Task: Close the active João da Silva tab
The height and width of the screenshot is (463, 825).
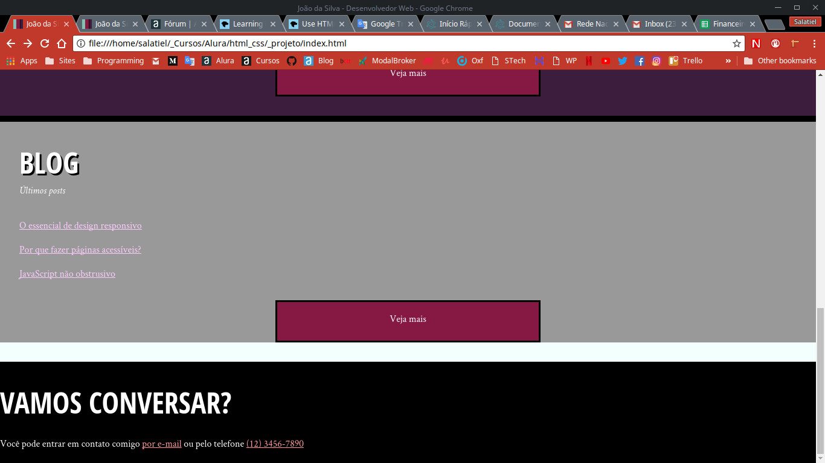Action: tap(66, 24)
